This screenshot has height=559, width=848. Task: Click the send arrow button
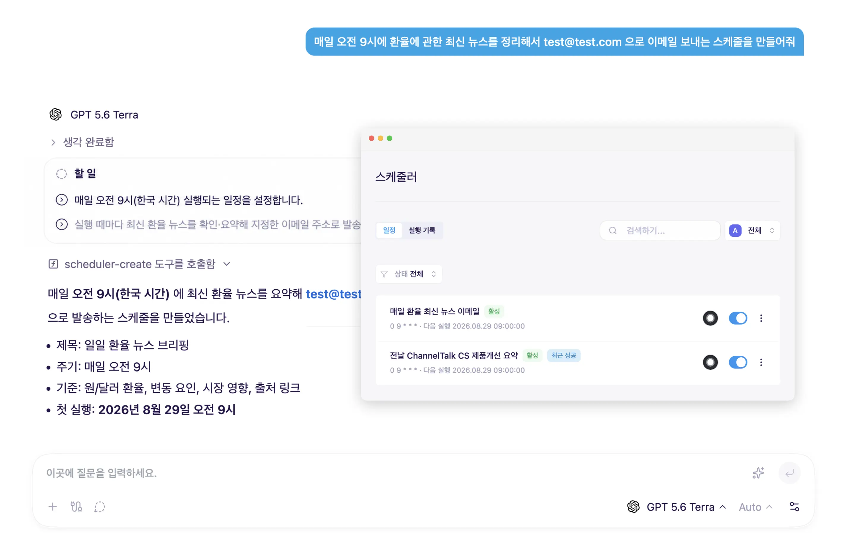coord(789,473)
